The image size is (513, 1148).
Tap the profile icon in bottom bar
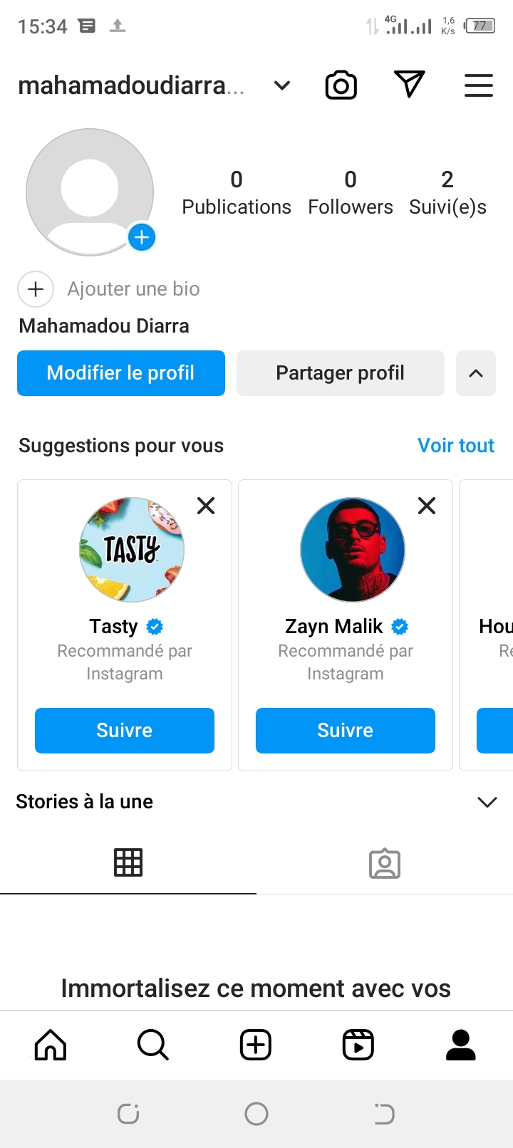460,1045
